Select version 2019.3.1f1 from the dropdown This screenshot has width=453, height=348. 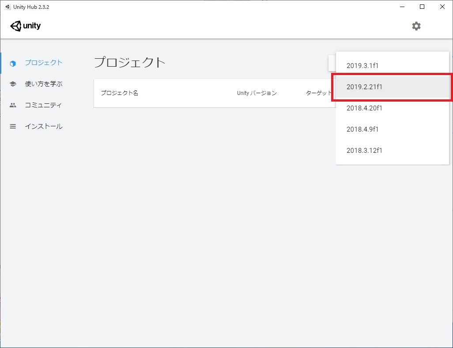click(393, 66)
